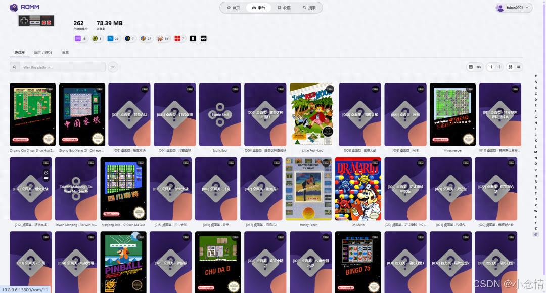Open the CHU DA D game cover
Viewport: 546px width, 293px height.
coord(218,262)
